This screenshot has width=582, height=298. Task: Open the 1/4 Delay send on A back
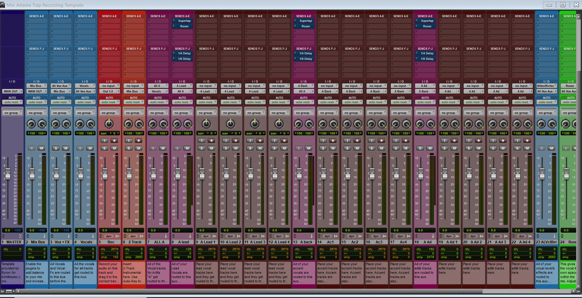pyautogui.click(x=306, y=53)
